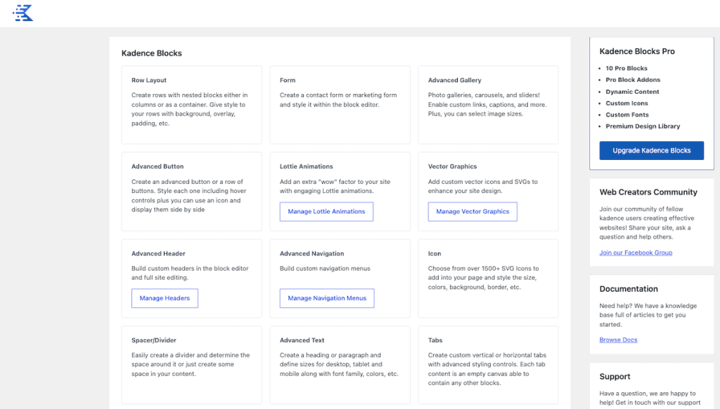The image size is (720, 409).
Task: Click the Icon card description text
Action: tap(483, 278)
